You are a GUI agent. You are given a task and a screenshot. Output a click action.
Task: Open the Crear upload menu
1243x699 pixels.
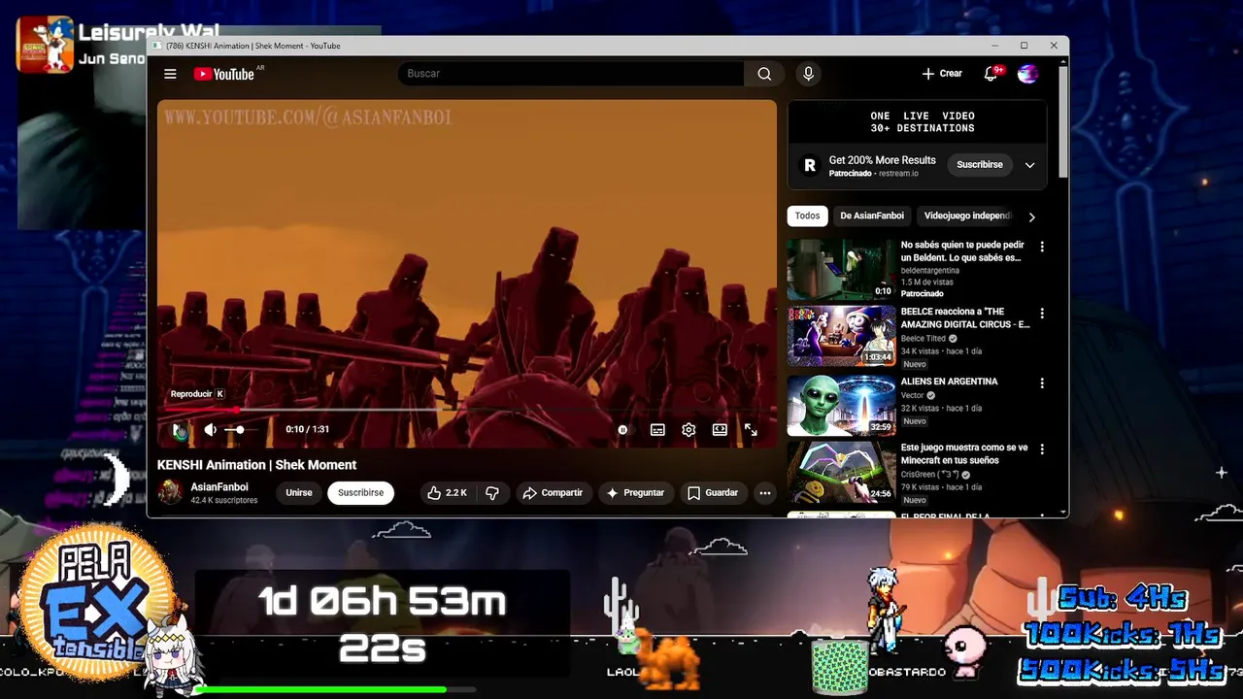coord(942,74)
